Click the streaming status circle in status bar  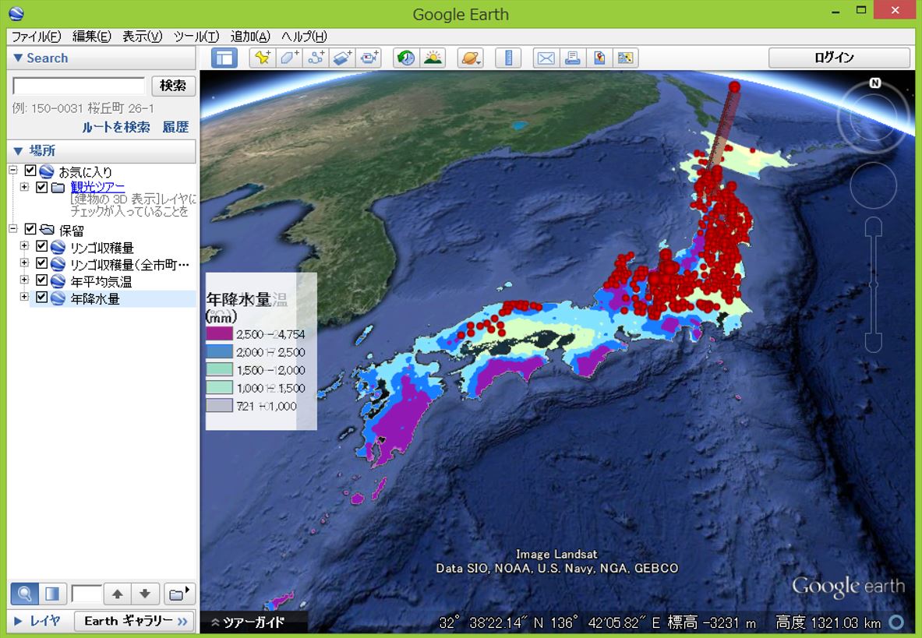point(896,622)
